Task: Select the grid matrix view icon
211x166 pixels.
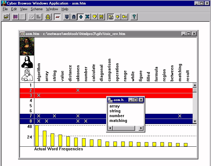Action: pyautogui.click(x=15, y=17)
